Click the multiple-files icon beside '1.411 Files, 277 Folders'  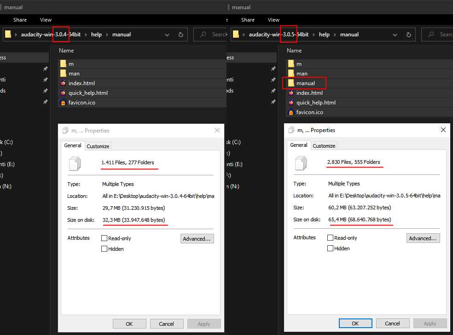click(x=75, y=163)
